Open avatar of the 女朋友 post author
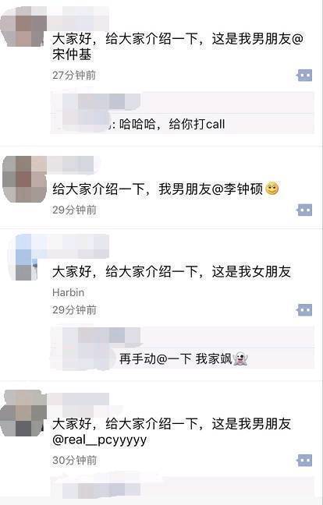Image resolution: width=323 pixels, height=505 pixels. 23,257
